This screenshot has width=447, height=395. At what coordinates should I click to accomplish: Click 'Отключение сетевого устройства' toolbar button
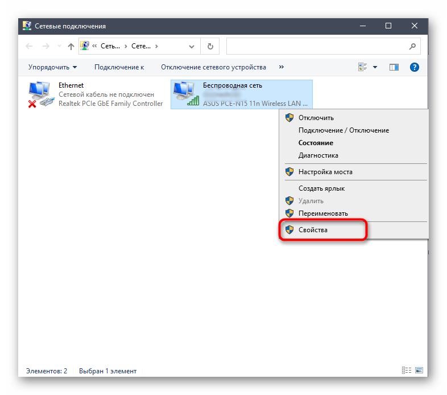[213, 67]
